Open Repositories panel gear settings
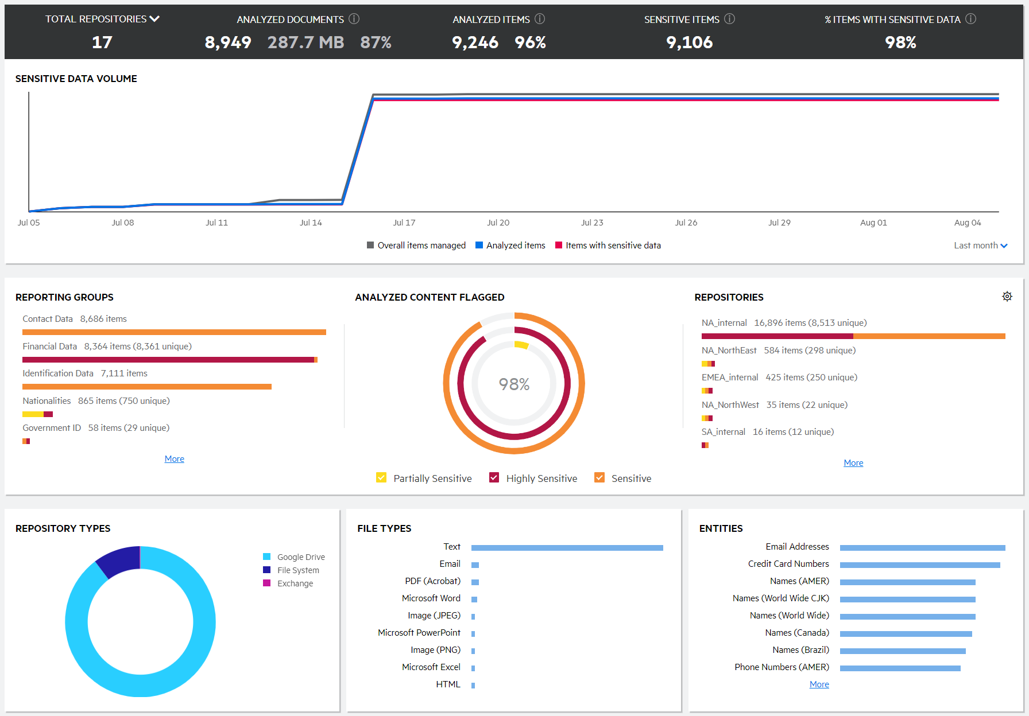This screenshot has width=1029, height=716. point(1007,297)
